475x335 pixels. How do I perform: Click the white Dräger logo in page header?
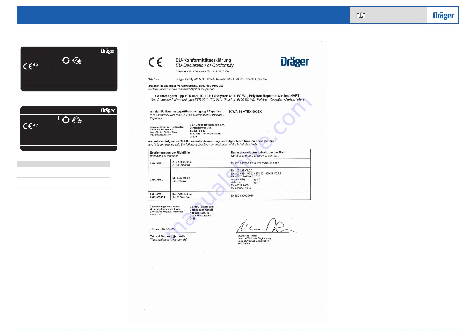[443, 15]
